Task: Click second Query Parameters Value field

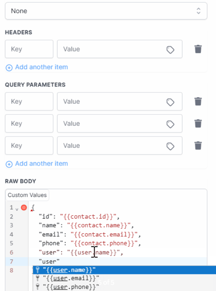Action: 119,123
